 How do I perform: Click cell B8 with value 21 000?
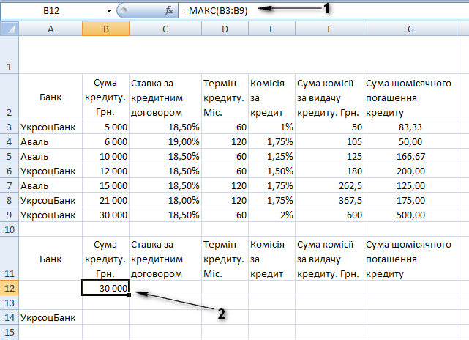coord(105,200)
